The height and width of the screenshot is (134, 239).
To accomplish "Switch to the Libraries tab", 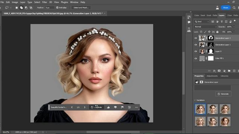I will click(x=224, y=76).
